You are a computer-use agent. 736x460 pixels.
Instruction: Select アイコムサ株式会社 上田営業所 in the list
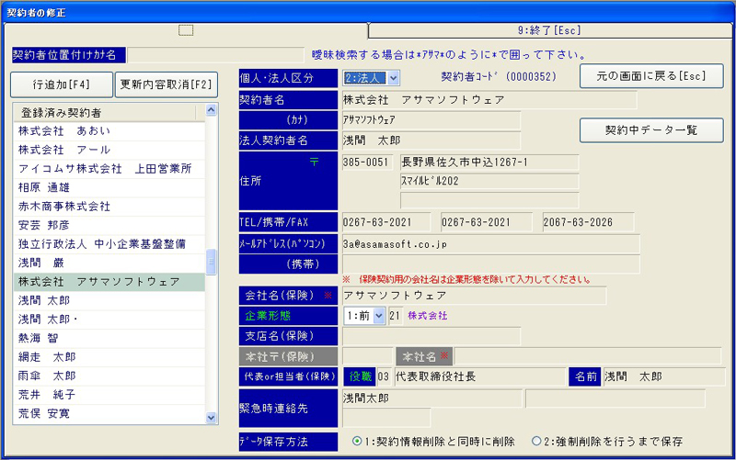click(109, 169)
